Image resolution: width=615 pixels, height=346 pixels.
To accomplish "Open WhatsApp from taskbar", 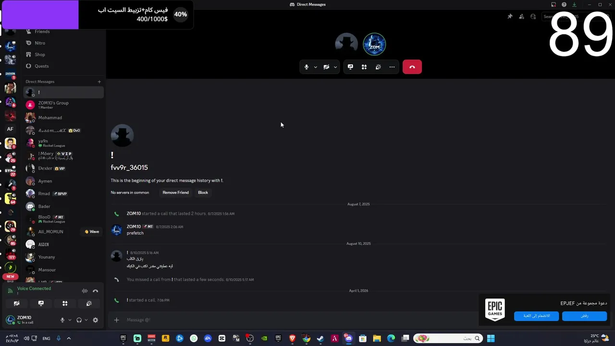I will coord(194,338).
